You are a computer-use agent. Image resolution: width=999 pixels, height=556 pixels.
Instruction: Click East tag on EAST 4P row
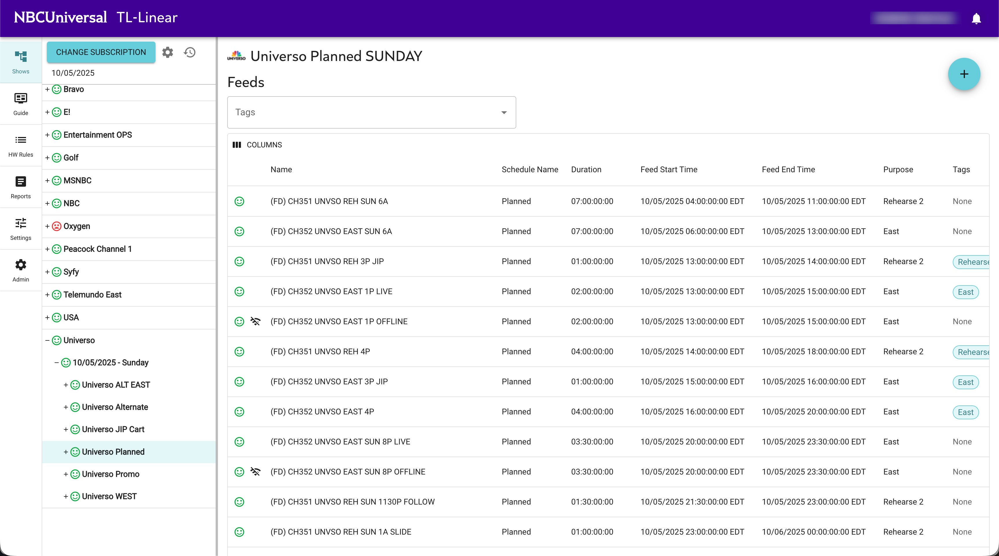[x=965, y=412]
